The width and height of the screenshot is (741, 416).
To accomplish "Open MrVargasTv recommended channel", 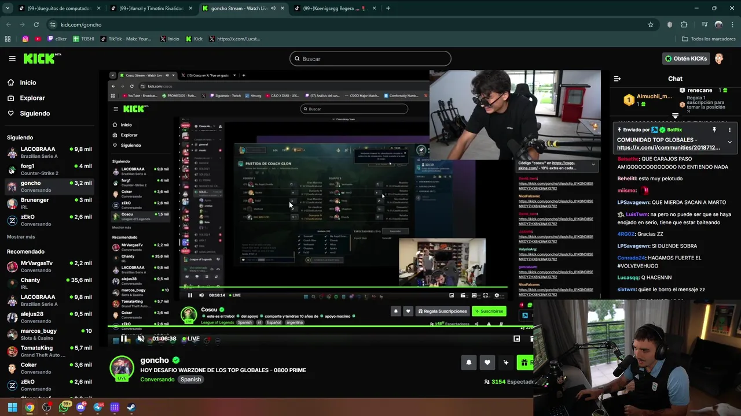I will pos(49,266).
